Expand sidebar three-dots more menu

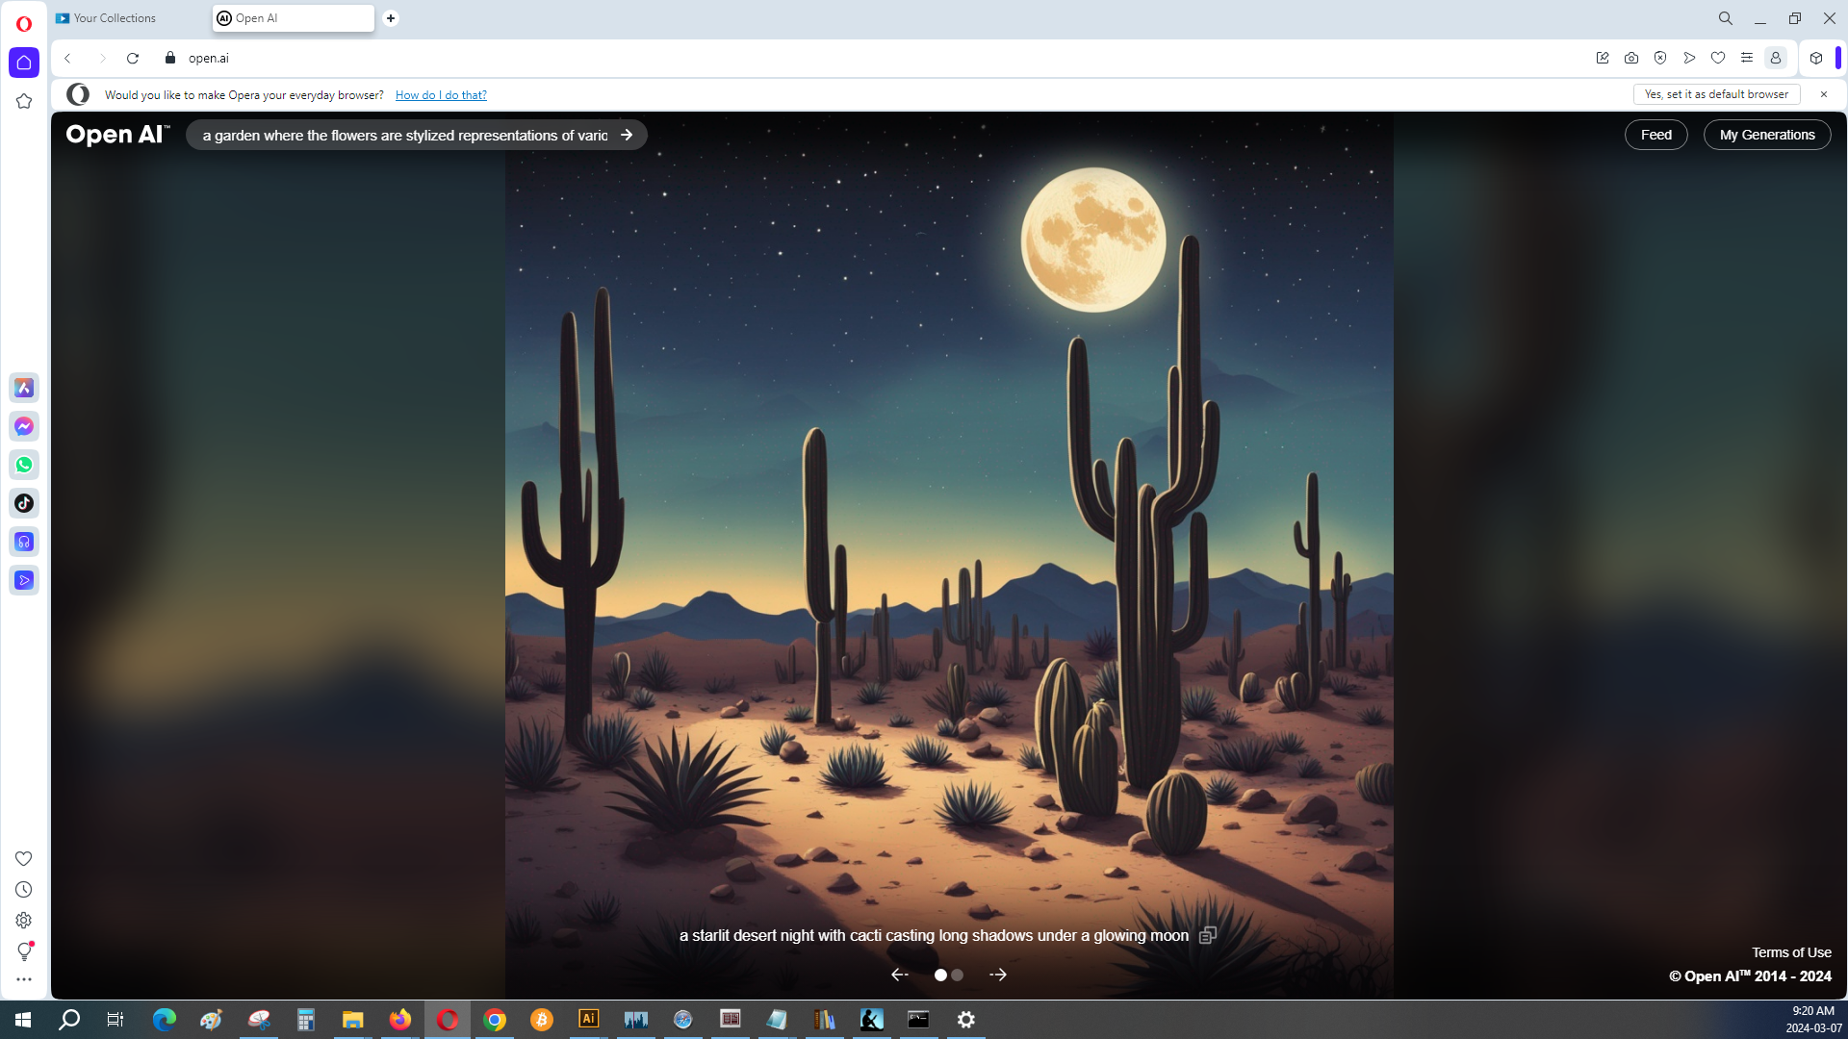24,979
